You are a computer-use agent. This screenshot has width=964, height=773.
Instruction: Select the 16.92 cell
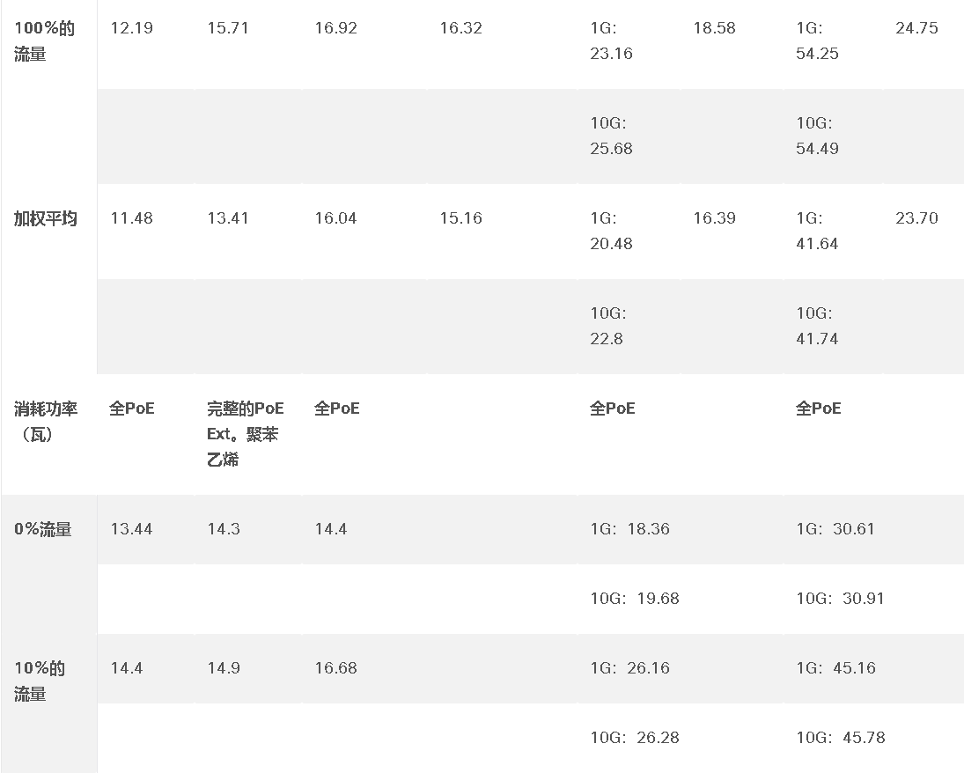pos(335,27)
